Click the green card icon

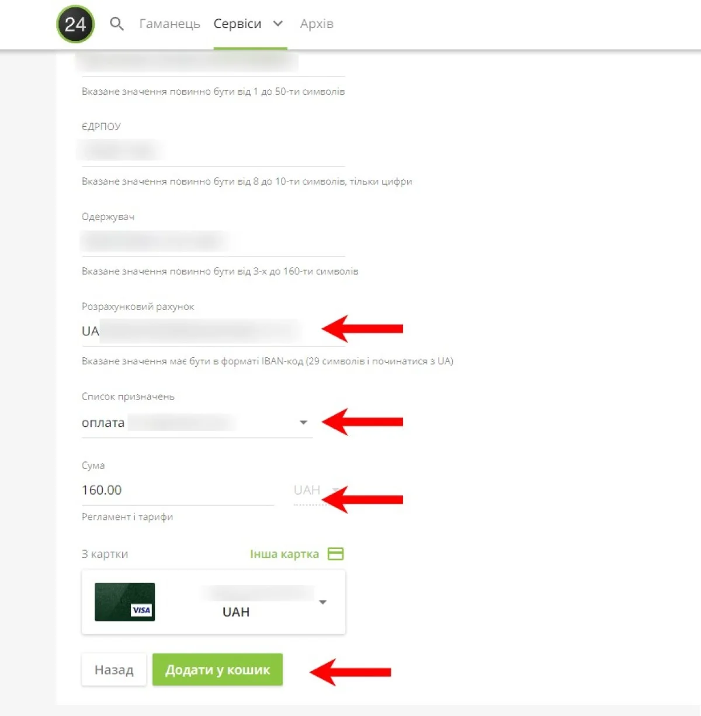pyautogui.click(x=336, y=554)
